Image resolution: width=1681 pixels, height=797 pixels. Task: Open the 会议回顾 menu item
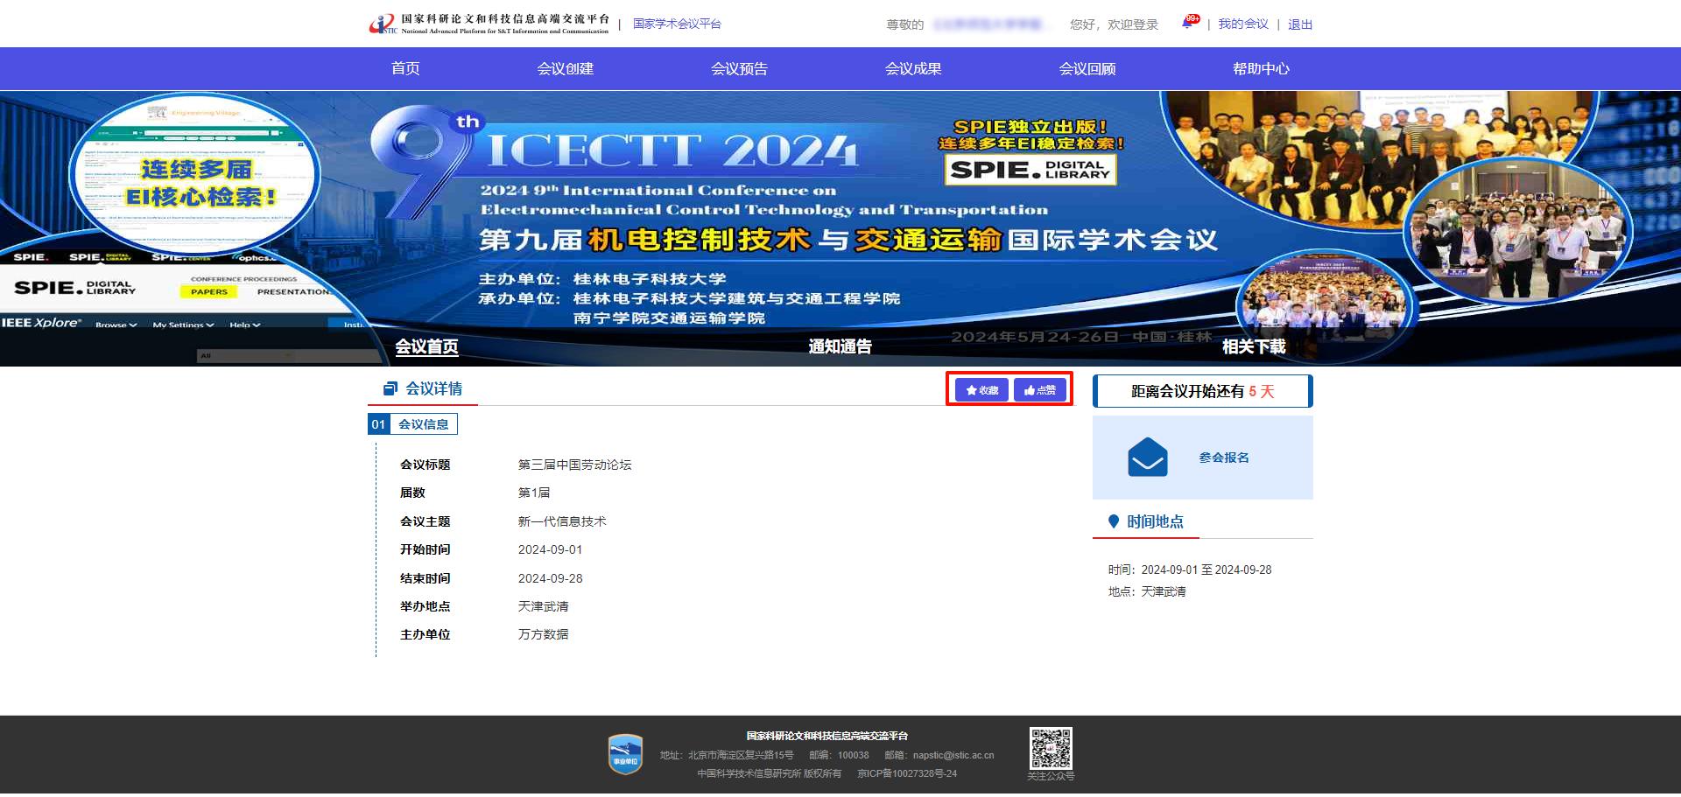(1087, 69)
